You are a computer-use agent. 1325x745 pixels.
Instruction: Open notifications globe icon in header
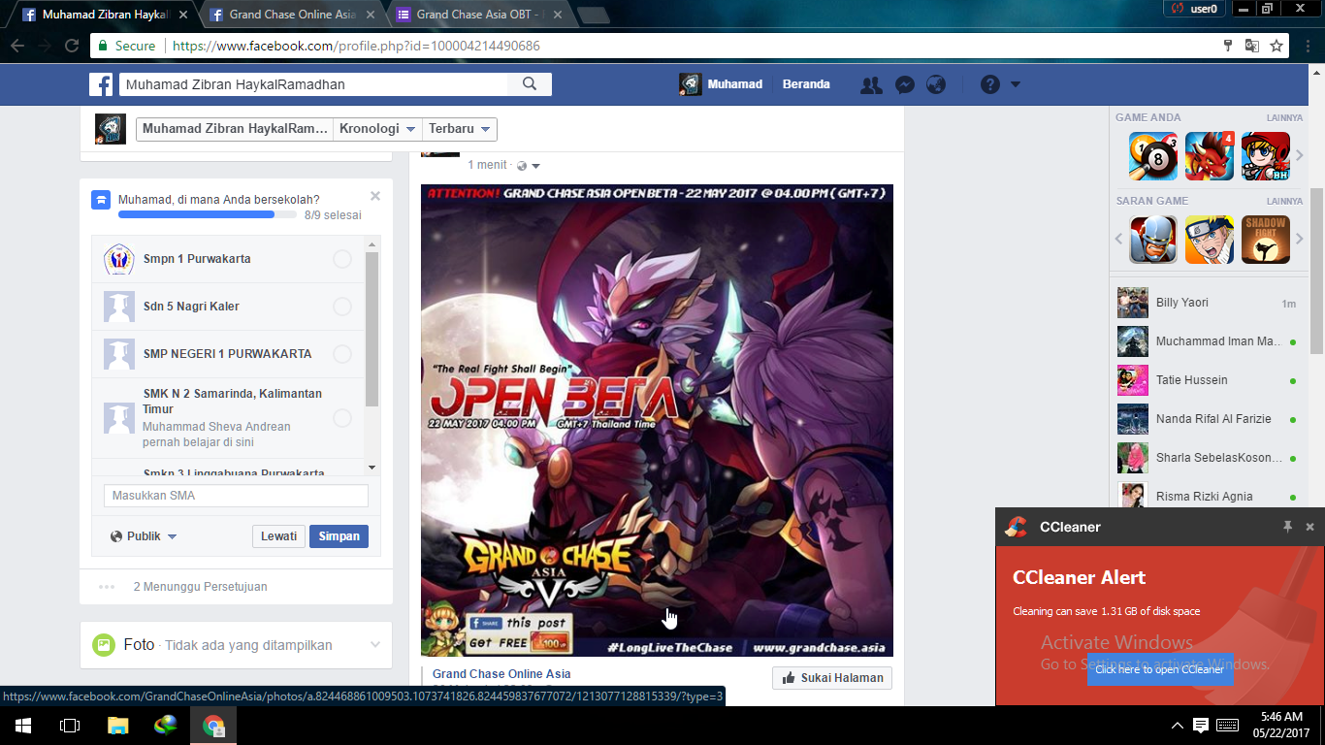[936, 84]
